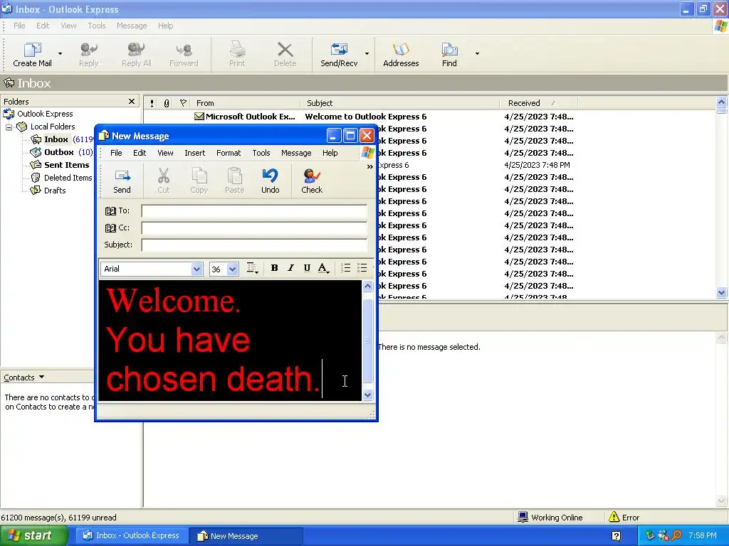Screen dimensions: 729x546
Task: Open the New Message Message menu
Action: pos(296,153)
